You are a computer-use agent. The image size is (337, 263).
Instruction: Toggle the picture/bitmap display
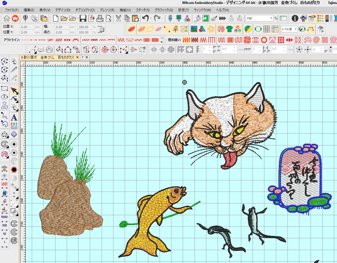point(194,29)
